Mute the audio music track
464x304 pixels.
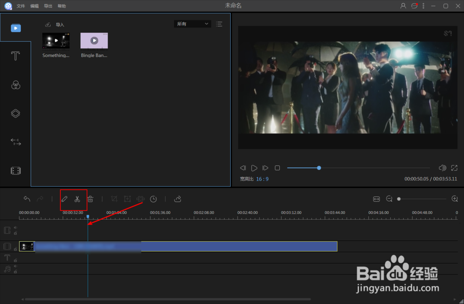click(15, 266)
